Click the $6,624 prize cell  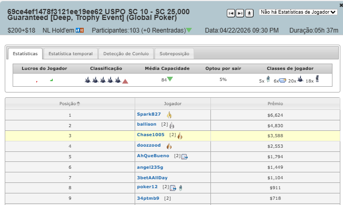click(x=275, y=115)
